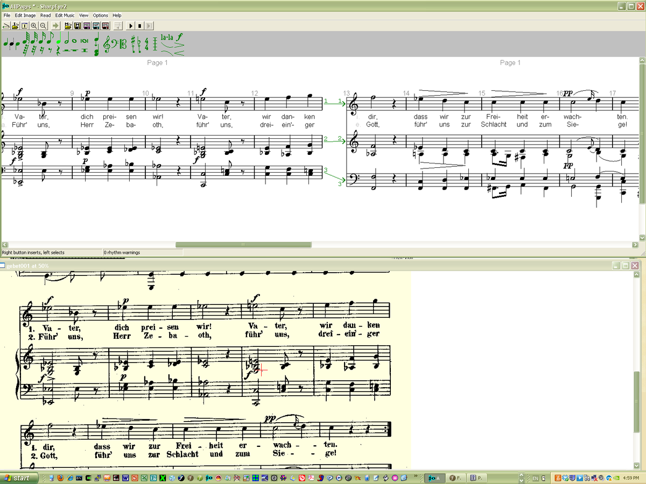Choose the la-la lyrics tool

coord(166,38)
